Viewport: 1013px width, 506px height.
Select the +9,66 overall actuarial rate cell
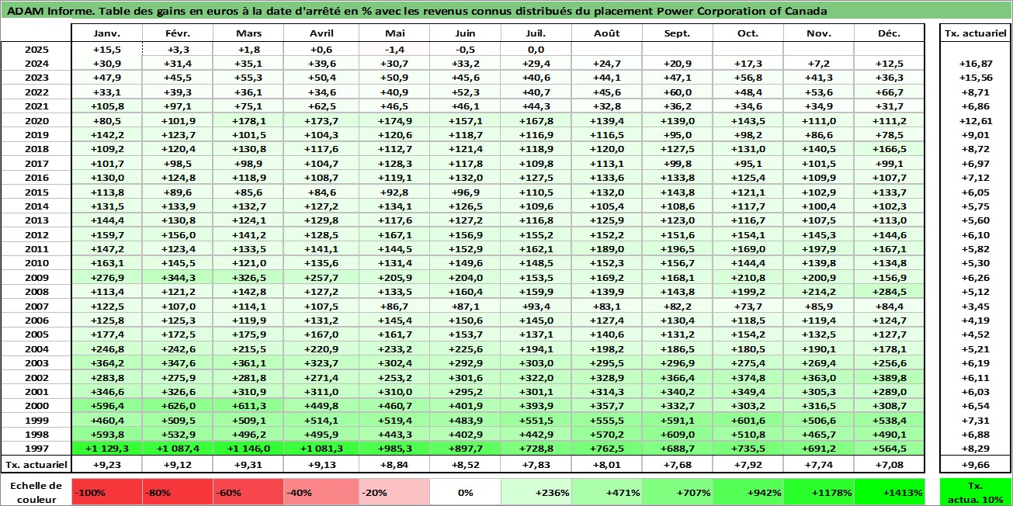(x=975, y=465)
